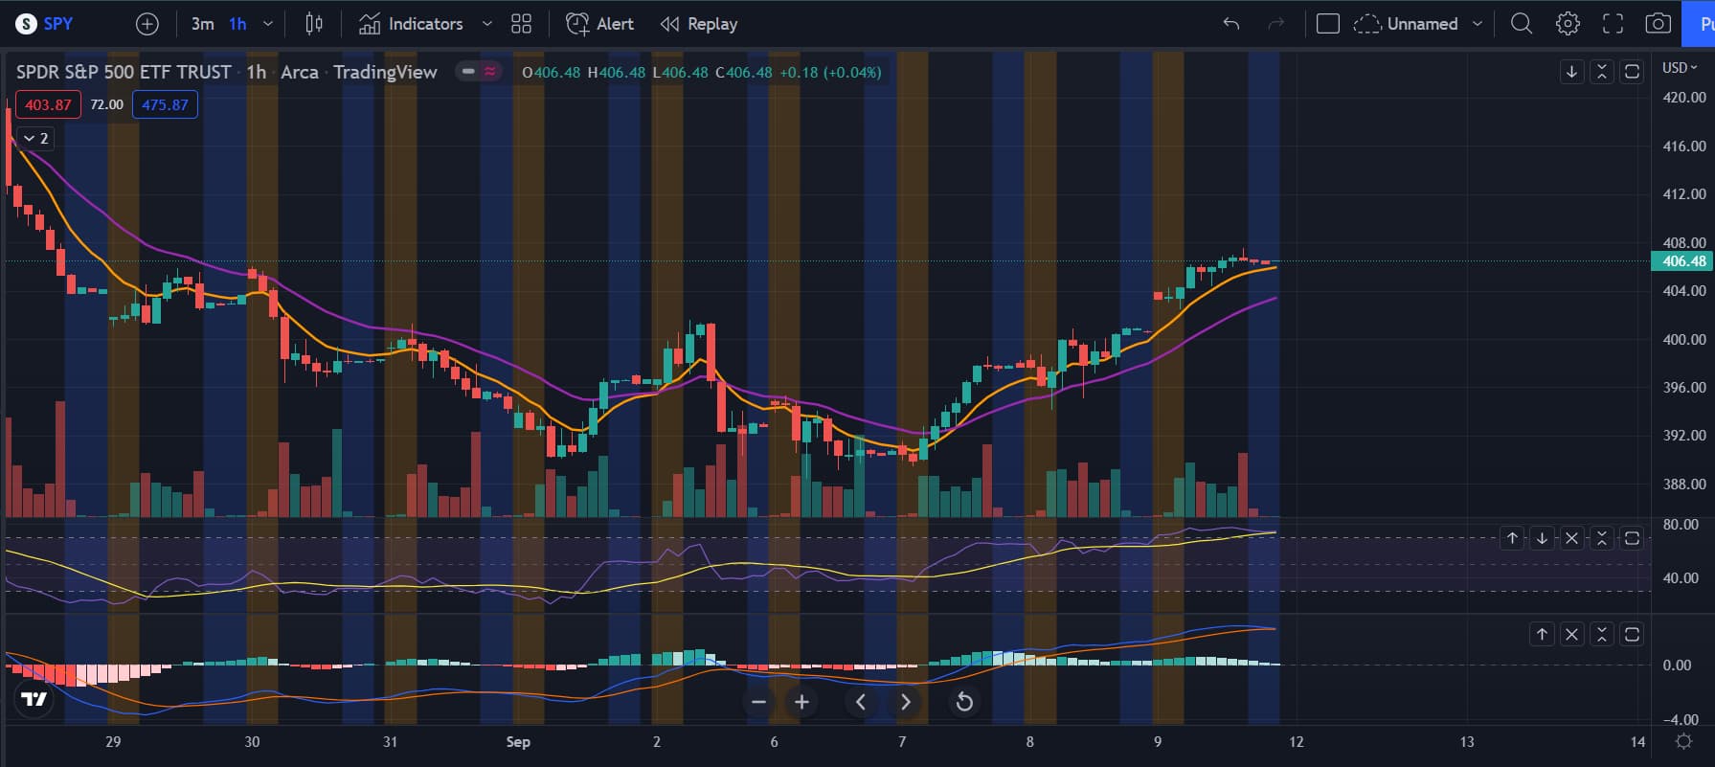1715x767 pixels.
Task: Zoom in the chart with plus button
Action: click(x=802, y=702)
